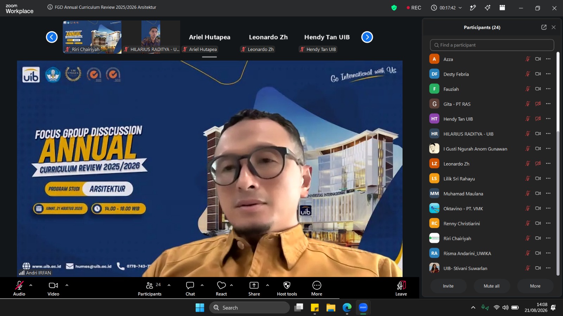The width and height of the screenshot is (563, 316).
Task: Expand the video options arrow
Action: point(67,285)
